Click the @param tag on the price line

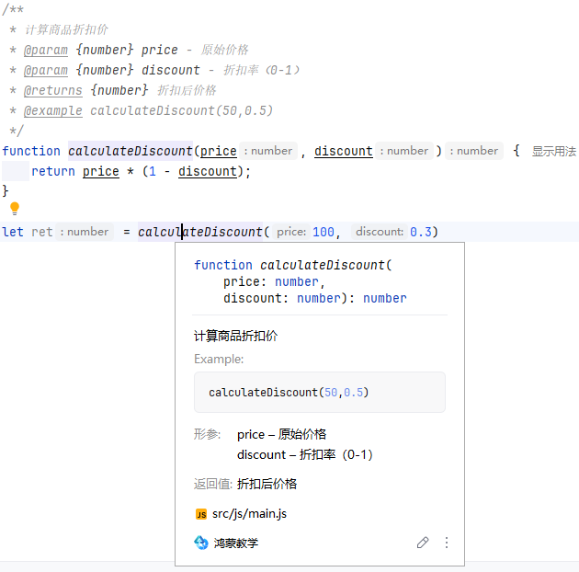click(x=46, y=50)
